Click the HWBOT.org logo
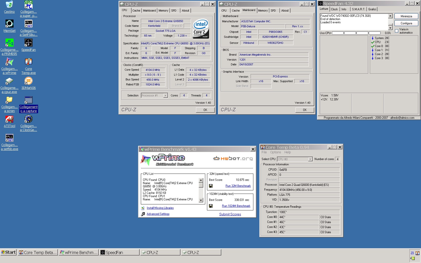Screen dimensions: 421x263 click(x=233, y=158)
